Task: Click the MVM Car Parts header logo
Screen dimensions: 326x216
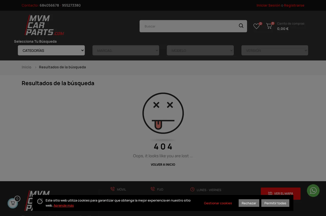Action: click(x=44, y=25)
